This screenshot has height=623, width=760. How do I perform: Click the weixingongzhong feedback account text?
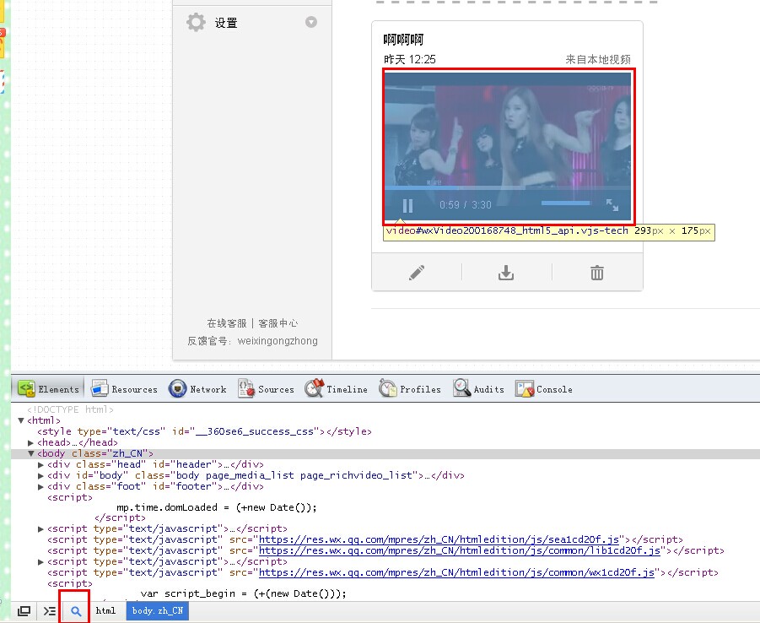pyautogui.click(x=278, y=340)
